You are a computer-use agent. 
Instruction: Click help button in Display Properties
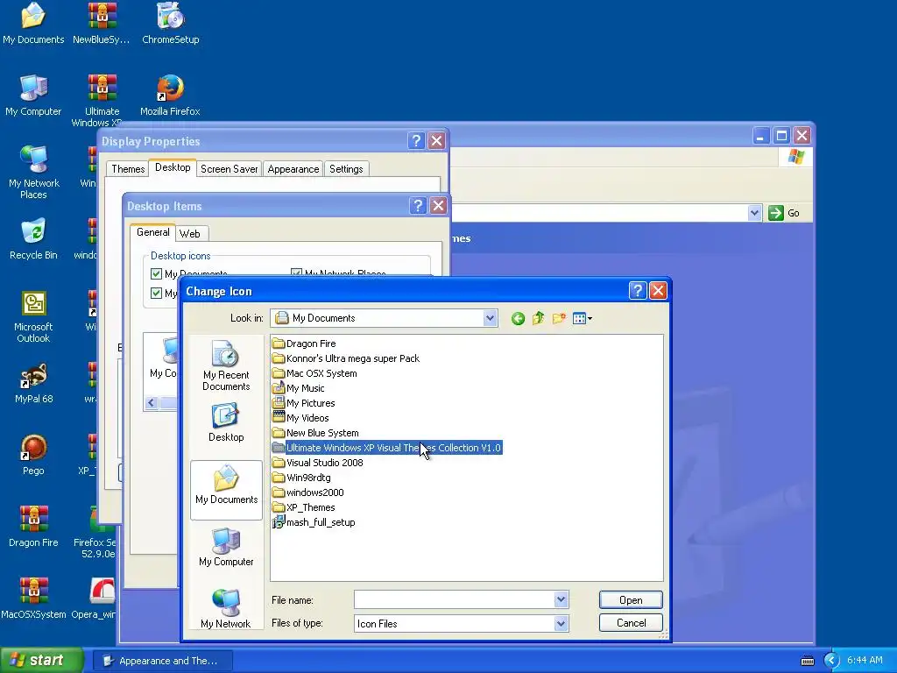tap(416, 141)
